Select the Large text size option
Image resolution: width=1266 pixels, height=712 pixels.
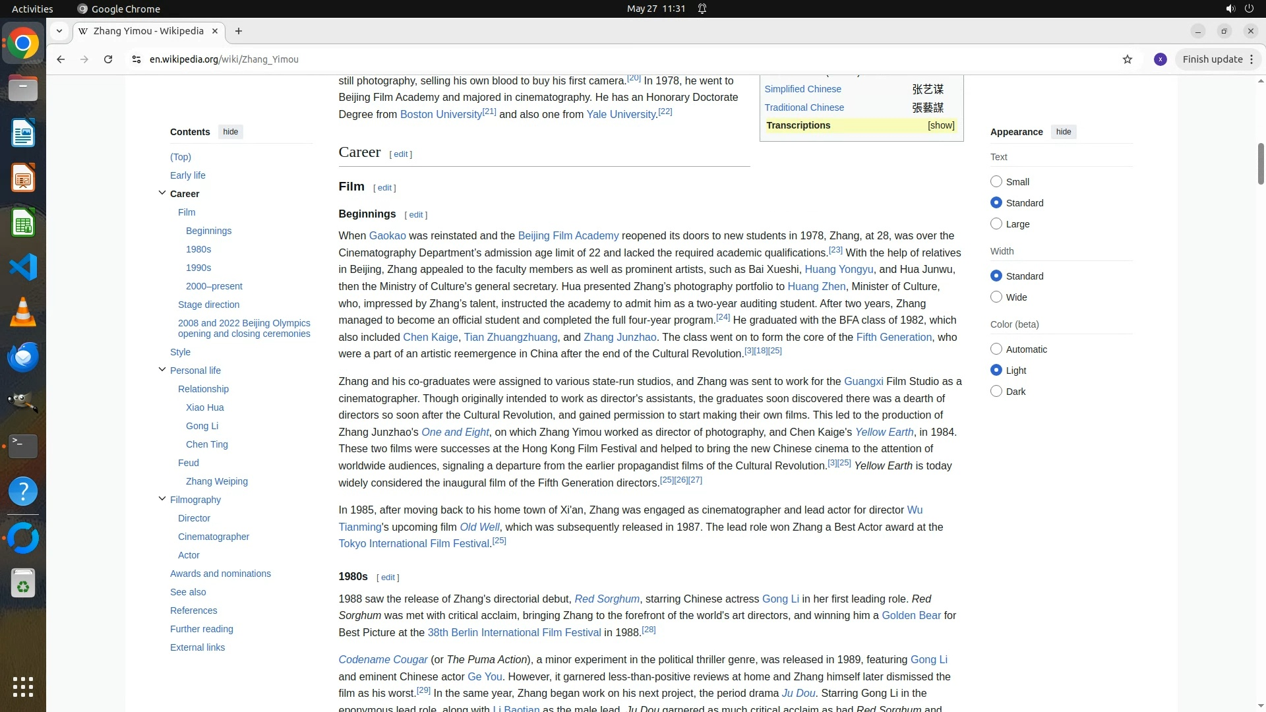pos(996,224)
